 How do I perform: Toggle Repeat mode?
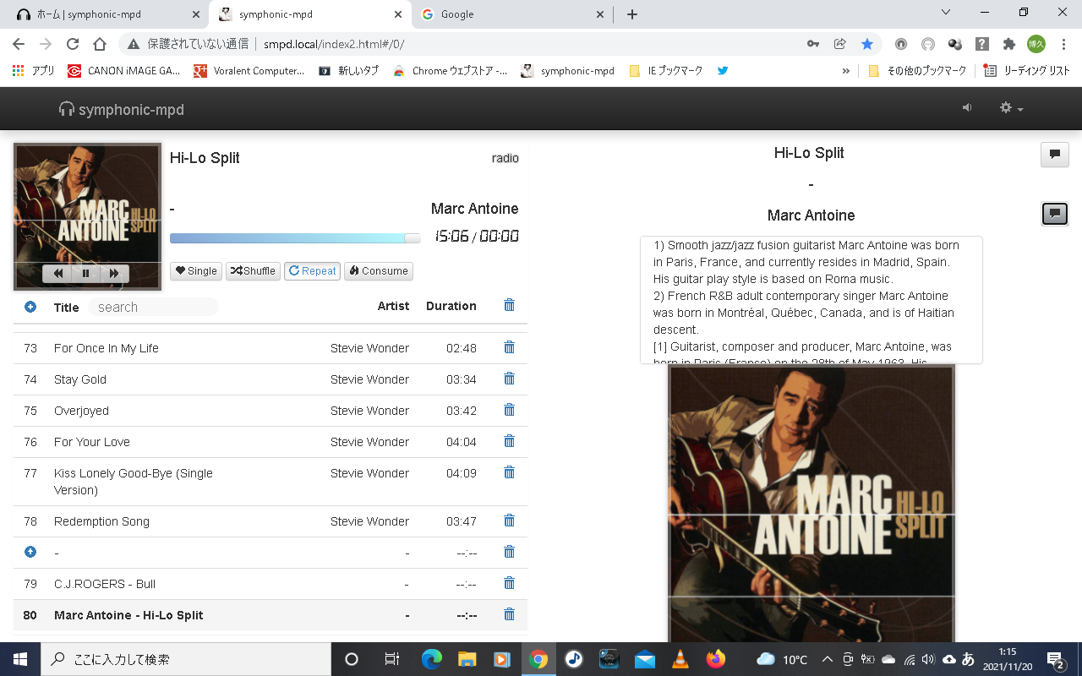coord(312,271)
